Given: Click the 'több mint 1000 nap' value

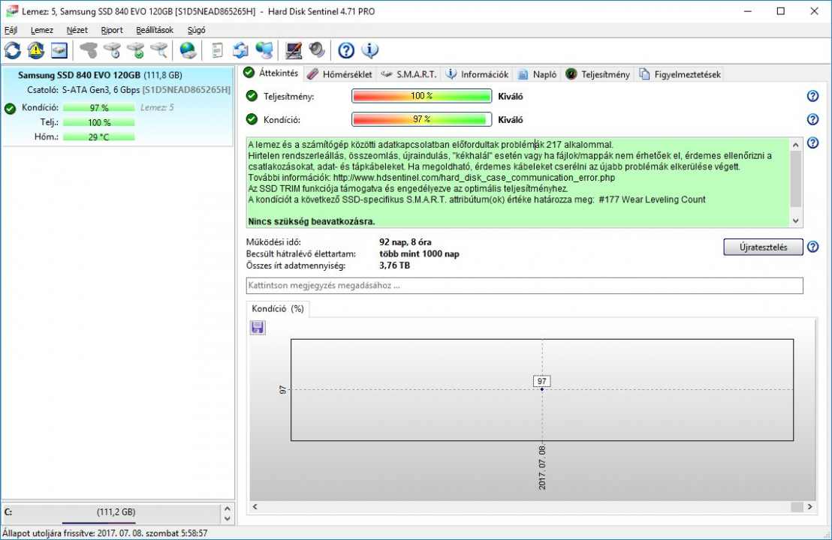Looking at the screenshot, I should 419,253.
